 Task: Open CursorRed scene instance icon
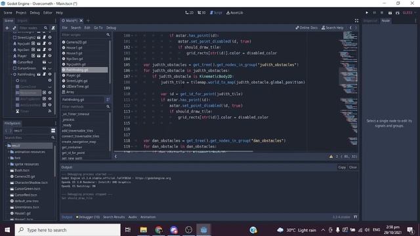pyautogui.click(x=44, y=62)
